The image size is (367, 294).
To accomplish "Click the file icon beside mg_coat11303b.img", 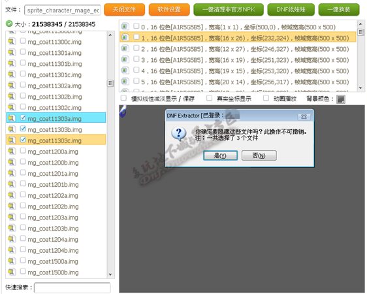I will click(x=12, y=129).
